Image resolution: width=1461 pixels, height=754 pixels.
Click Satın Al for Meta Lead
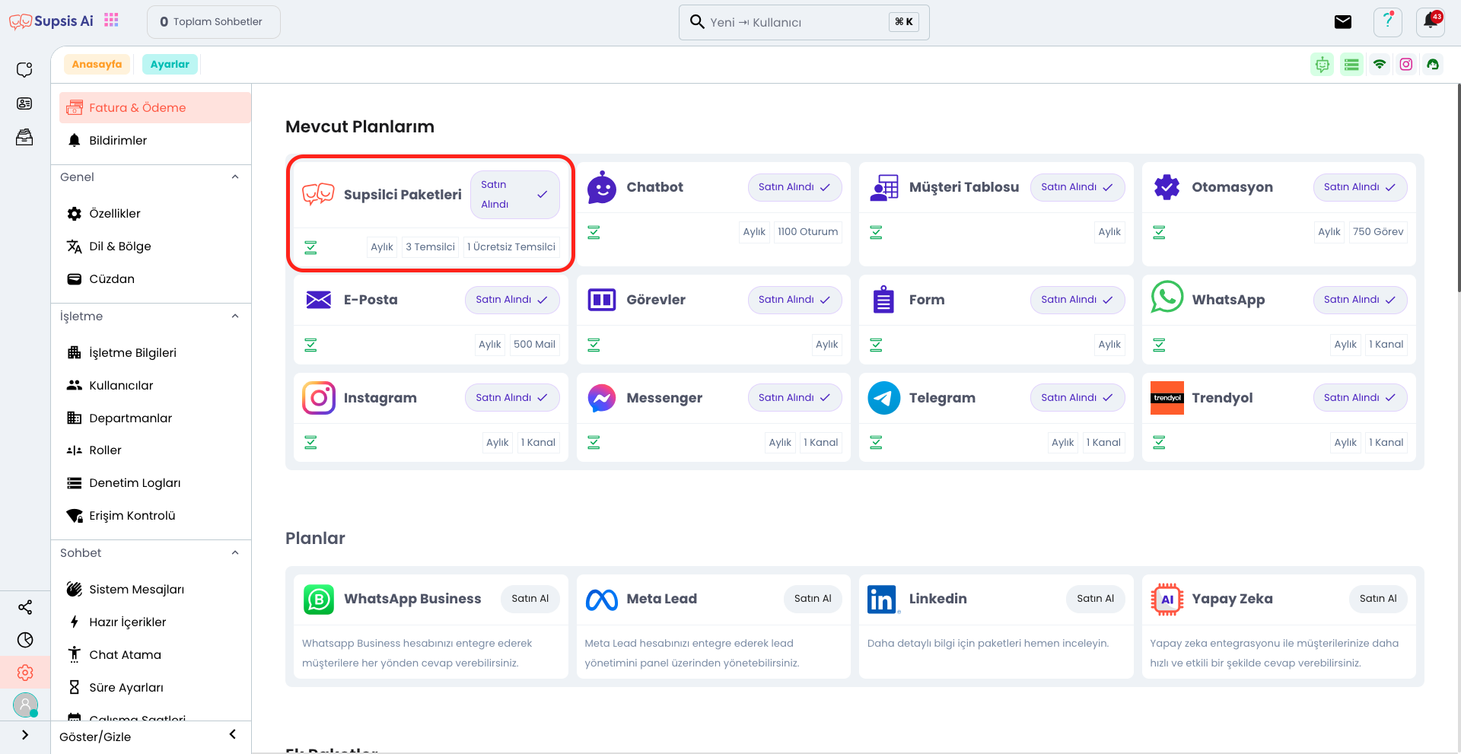click(813, 599)
